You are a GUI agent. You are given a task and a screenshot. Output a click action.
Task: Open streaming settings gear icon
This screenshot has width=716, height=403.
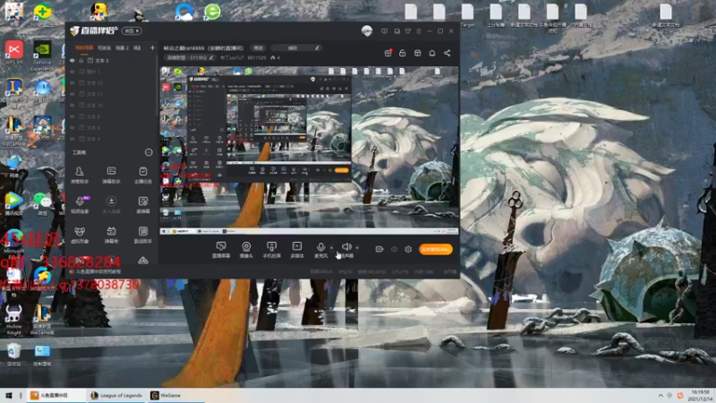(x=408, y=250)
